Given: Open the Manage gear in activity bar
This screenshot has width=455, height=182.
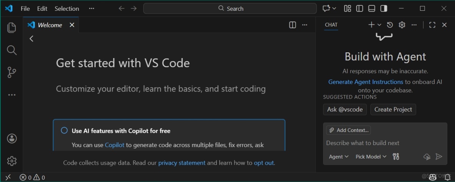Looking at the screenshot, I should click(12, 161).
